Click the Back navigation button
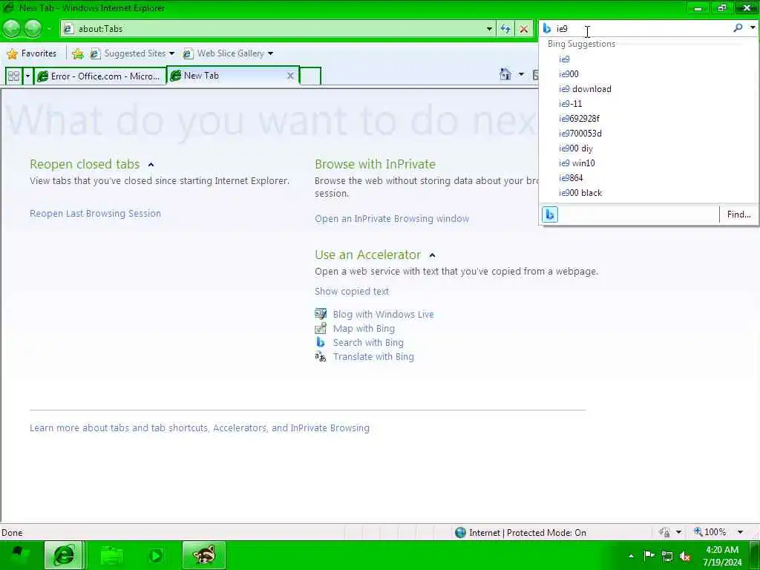 [12, 29]
